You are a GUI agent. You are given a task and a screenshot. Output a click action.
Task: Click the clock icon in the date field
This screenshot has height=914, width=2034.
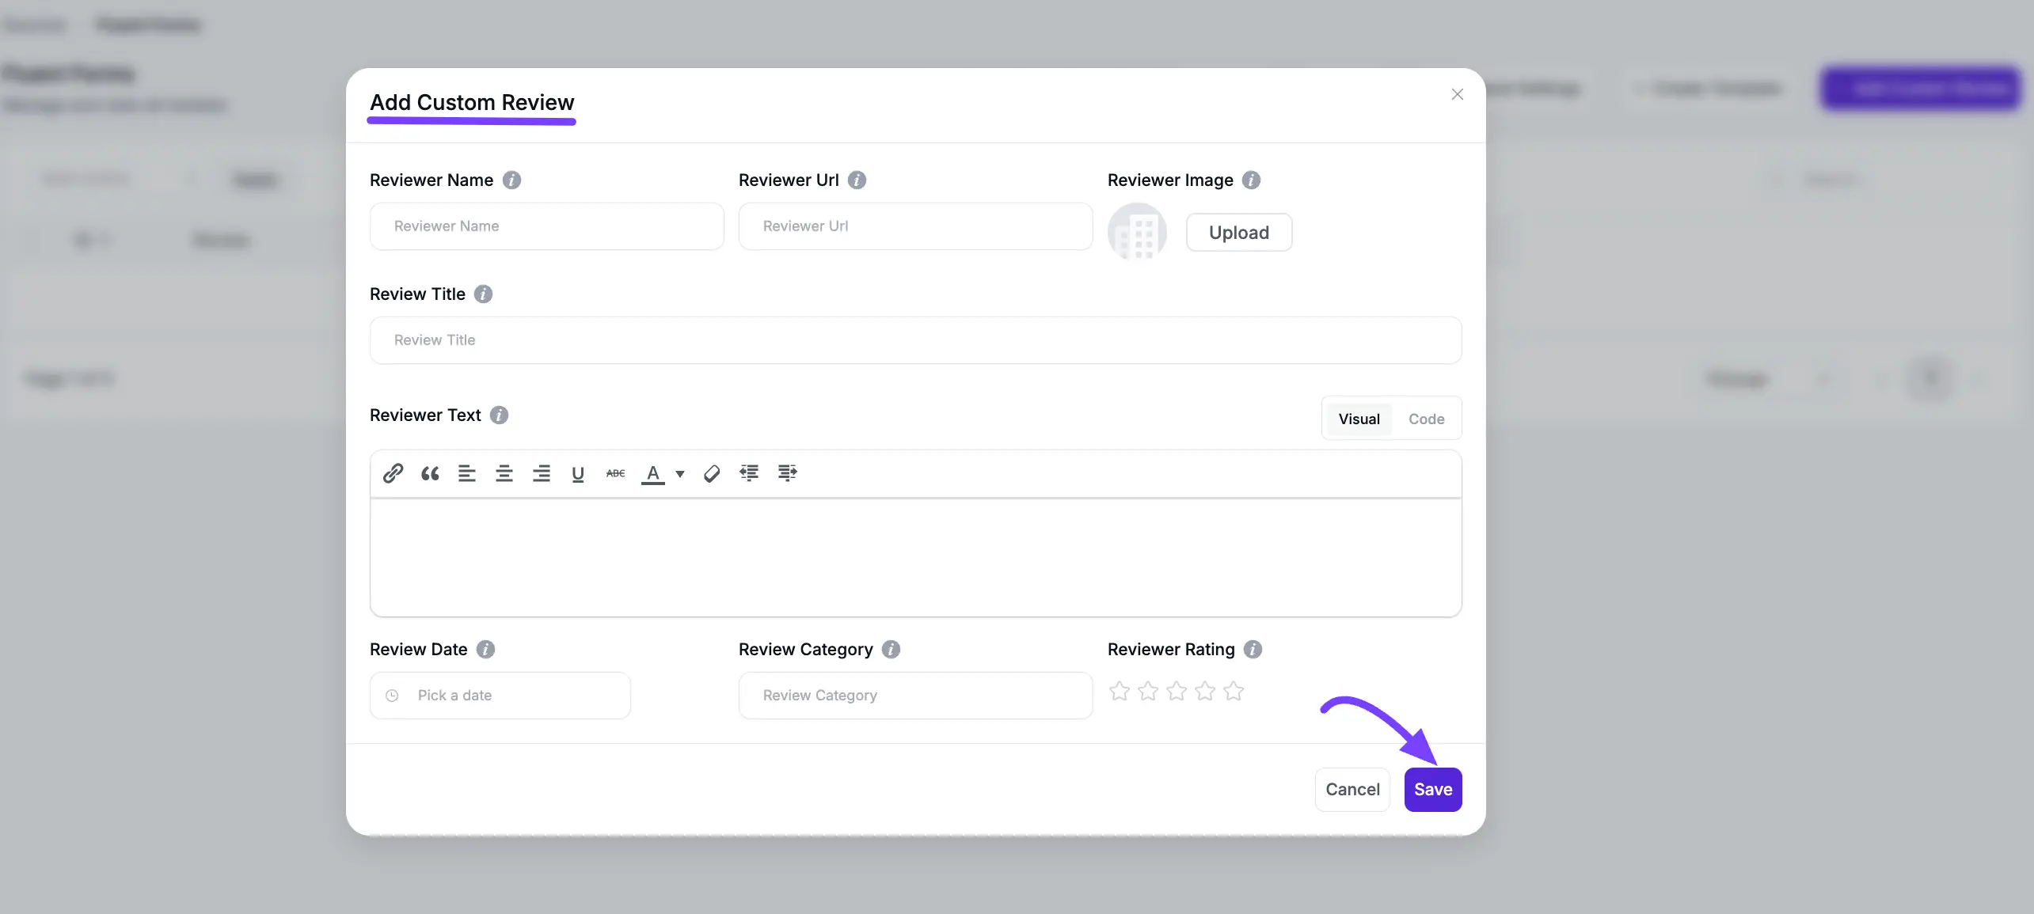[x=391, y=696]
